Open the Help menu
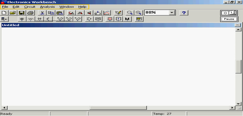The height and width of the screenshot is (116, 243). pos(82,7)
